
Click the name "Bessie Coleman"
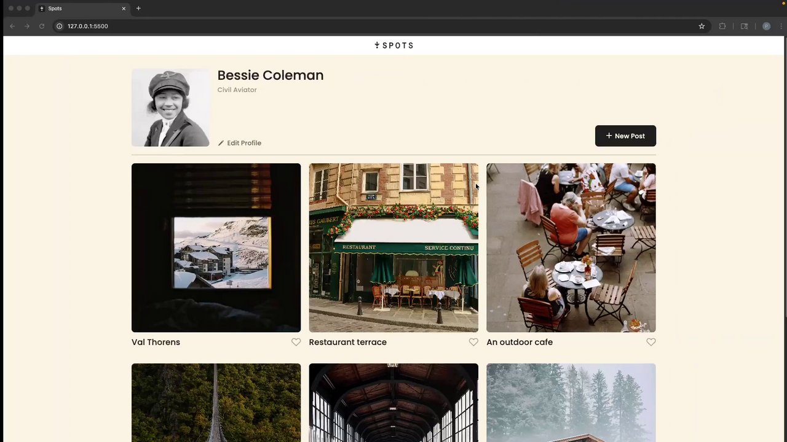point(271,75)
